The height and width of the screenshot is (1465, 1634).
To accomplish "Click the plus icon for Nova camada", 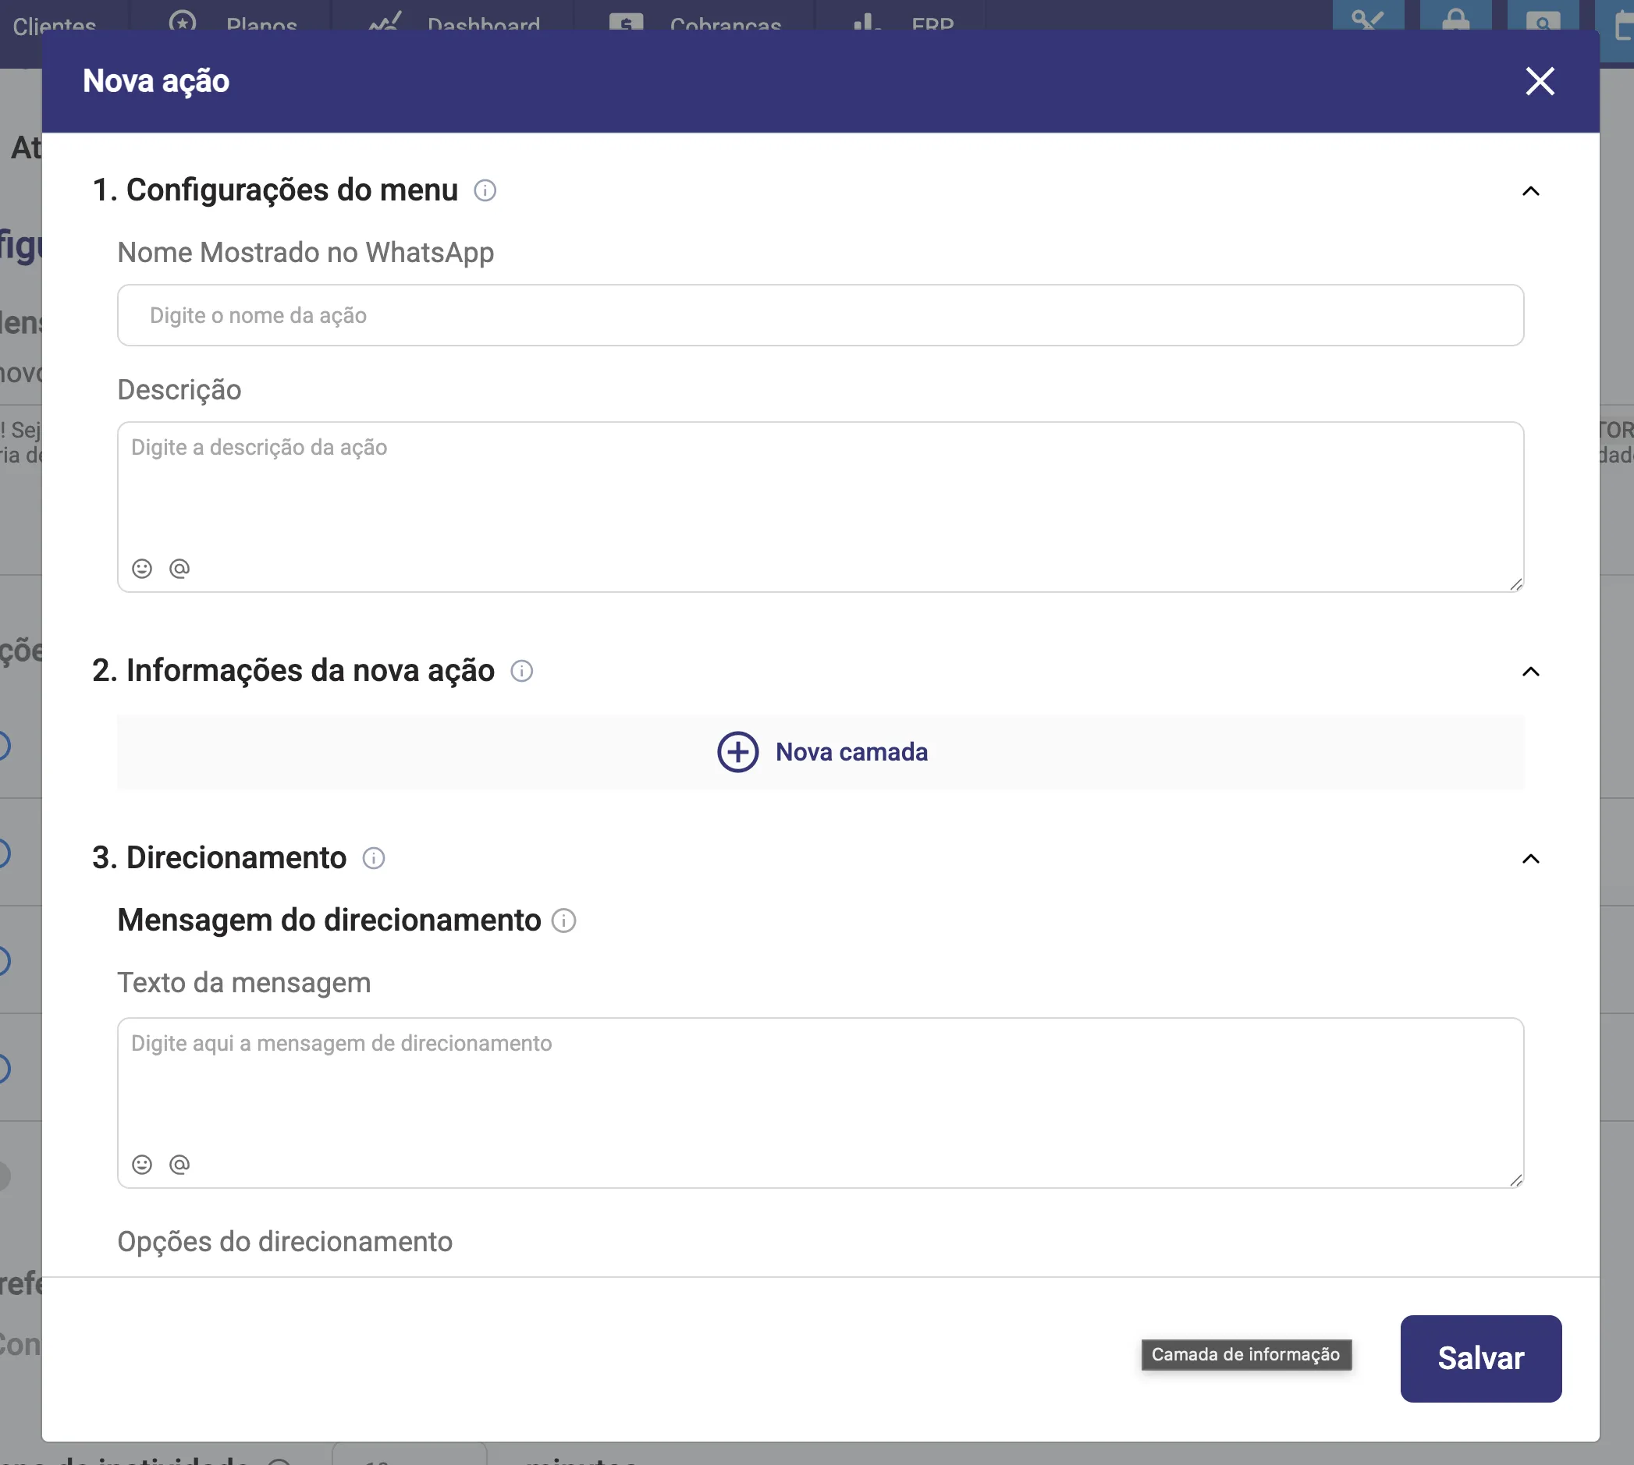I will tap(737, 753).
